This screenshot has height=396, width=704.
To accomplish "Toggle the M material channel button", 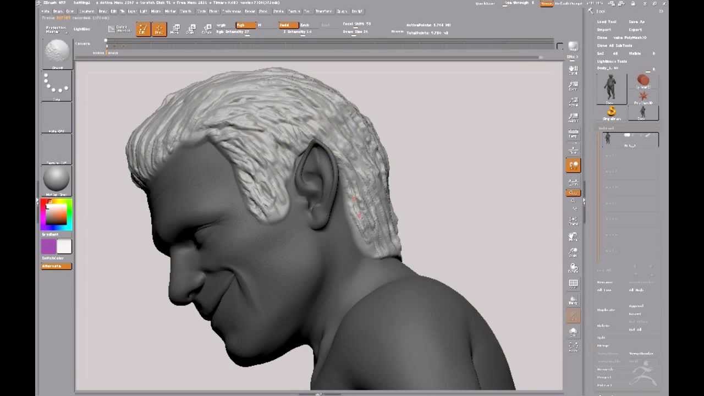I will [260, 25].
